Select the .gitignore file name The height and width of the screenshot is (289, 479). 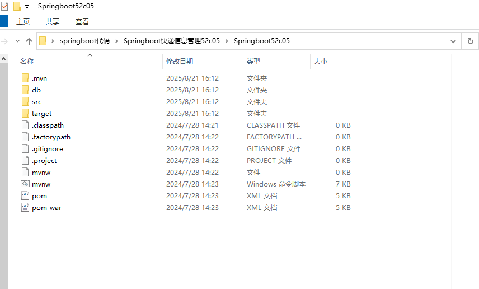coord(48,149)
